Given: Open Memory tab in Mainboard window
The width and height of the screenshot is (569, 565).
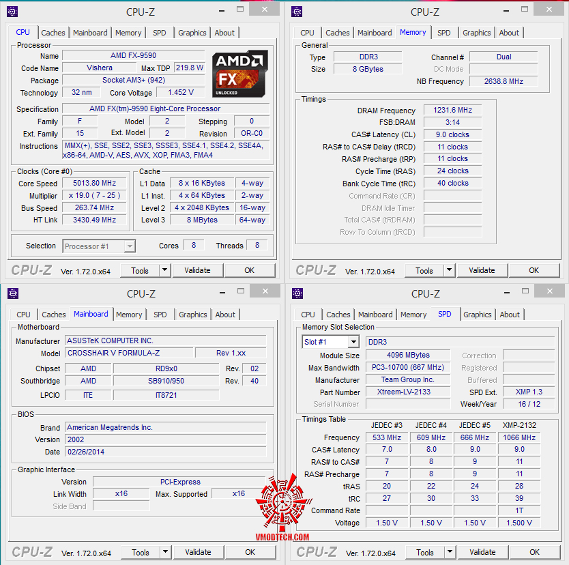Looking at the screenshot, I should coord(129,315).
